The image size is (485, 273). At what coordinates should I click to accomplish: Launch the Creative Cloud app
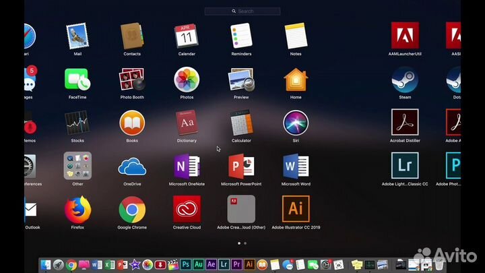187,209
